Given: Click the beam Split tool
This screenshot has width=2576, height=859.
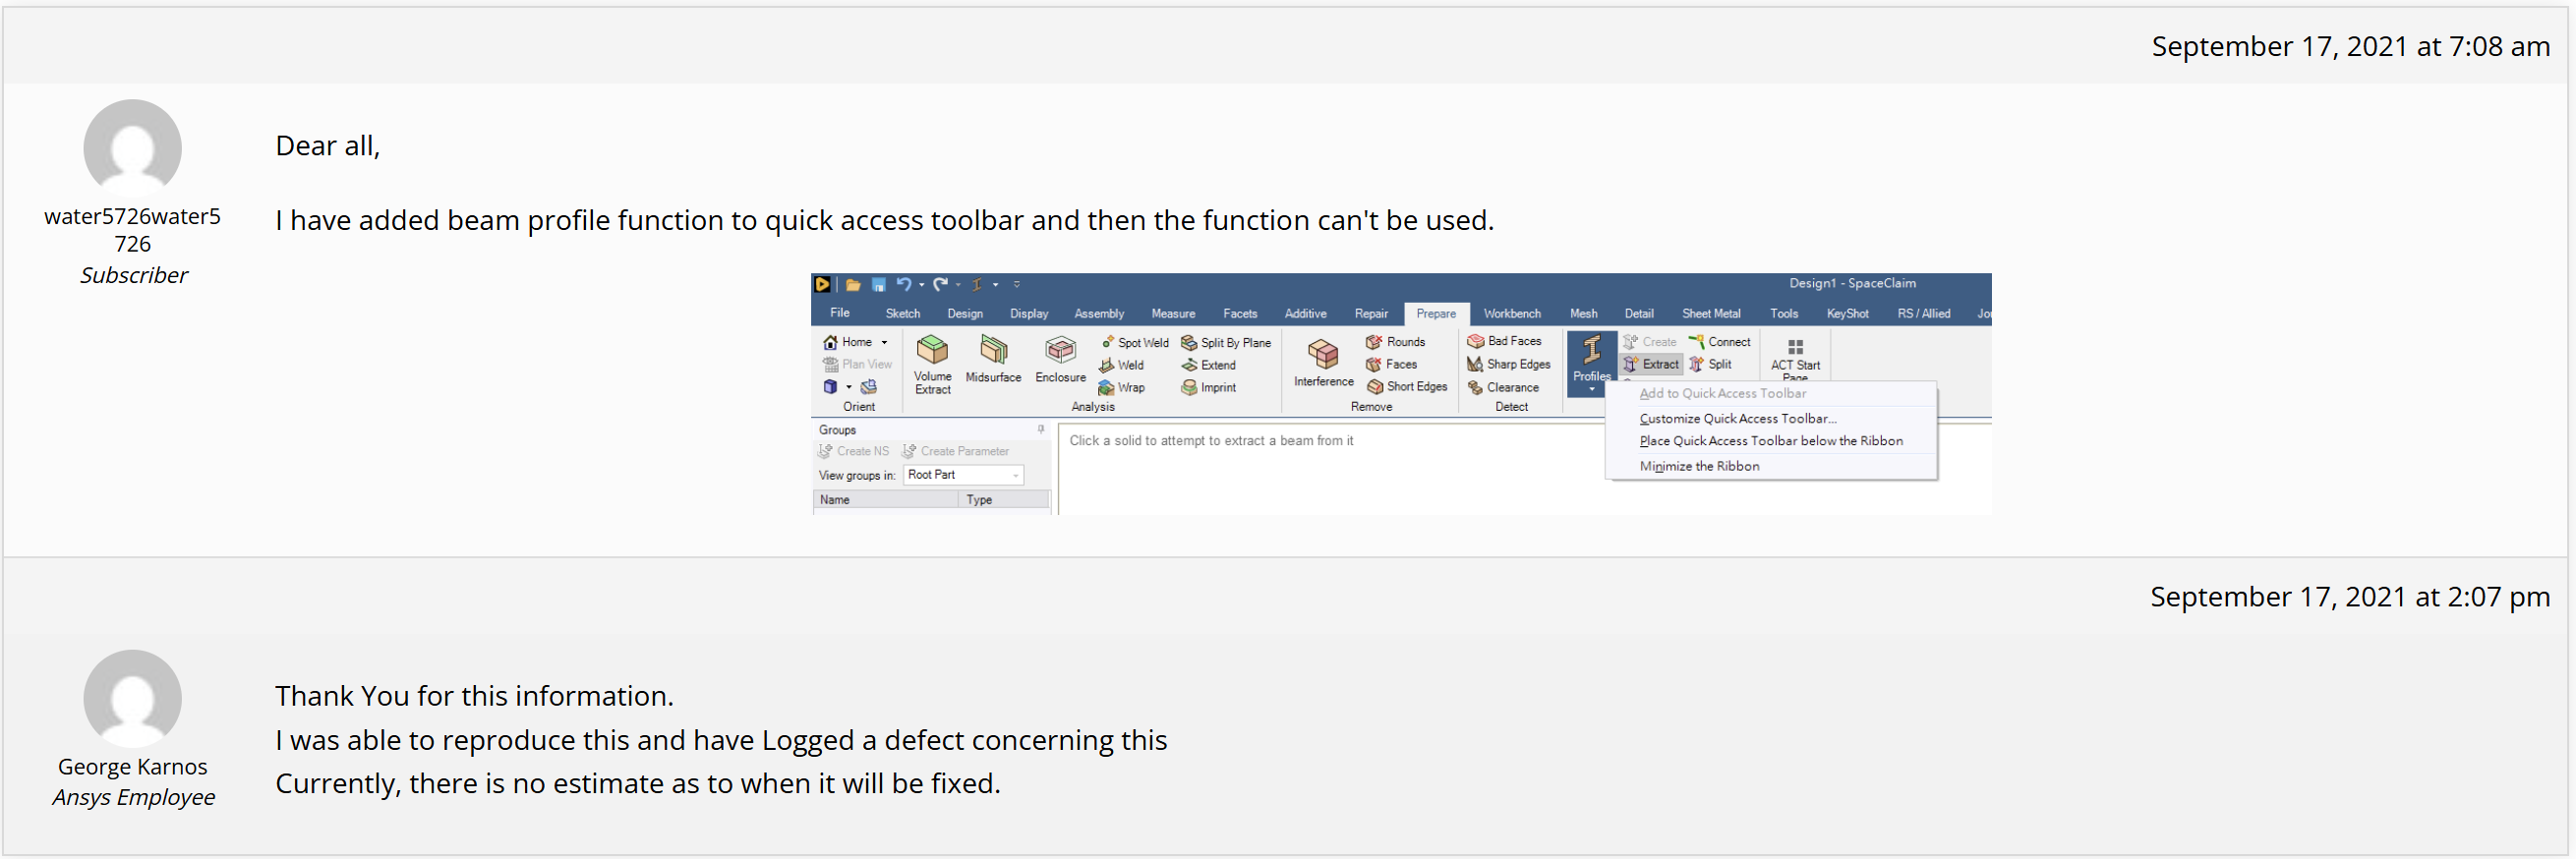Looking at the screenshot, I should click(1711, 364).
